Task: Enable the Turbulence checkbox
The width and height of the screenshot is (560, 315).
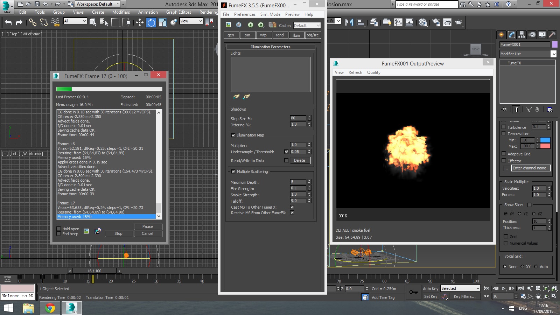Action: [x=504, y=127]
